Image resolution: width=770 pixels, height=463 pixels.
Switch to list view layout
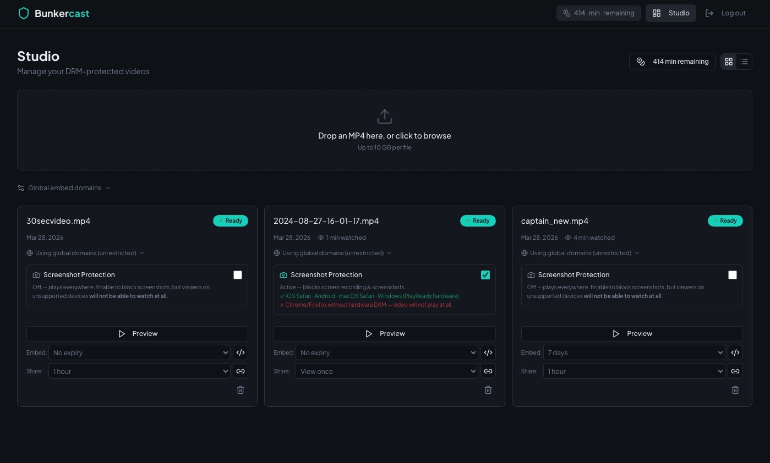744,62
